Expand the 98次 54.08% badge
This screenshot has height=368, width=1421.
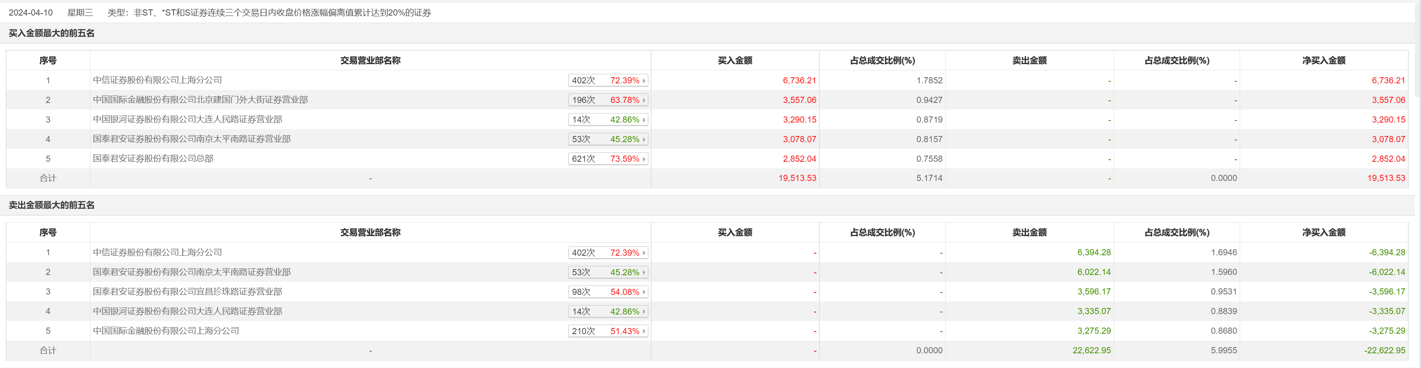tap(607, 292)
